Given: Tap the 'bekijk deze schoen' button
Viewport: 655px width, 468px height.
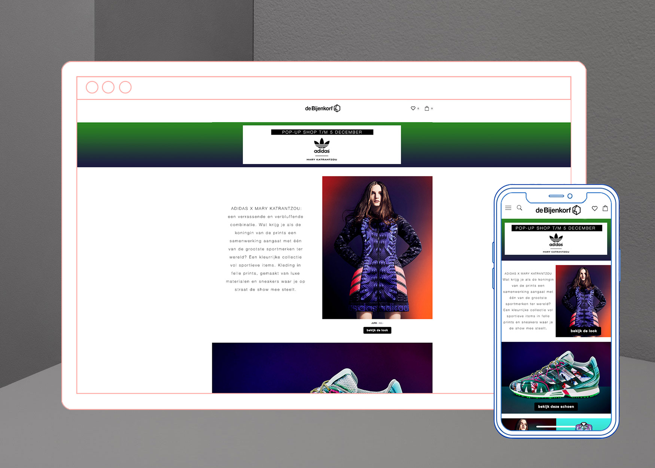Looking at the screenshot, I should click(556, 407).
